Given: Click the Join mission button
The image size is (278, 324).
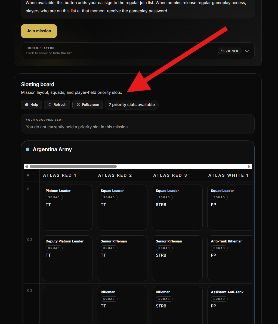Looking at the screenshot, I should coord(39,31).
